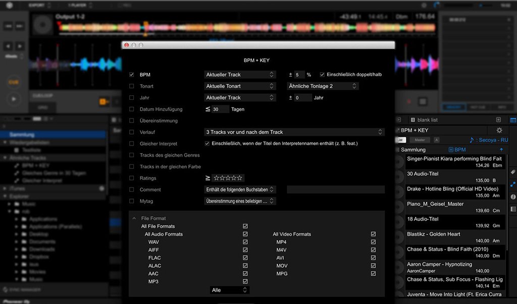The height and width of the screenshot is (304, 517).
Task: Open the Ähnliche Tonlage 2 dropdown
Action: tap(323, 86)
